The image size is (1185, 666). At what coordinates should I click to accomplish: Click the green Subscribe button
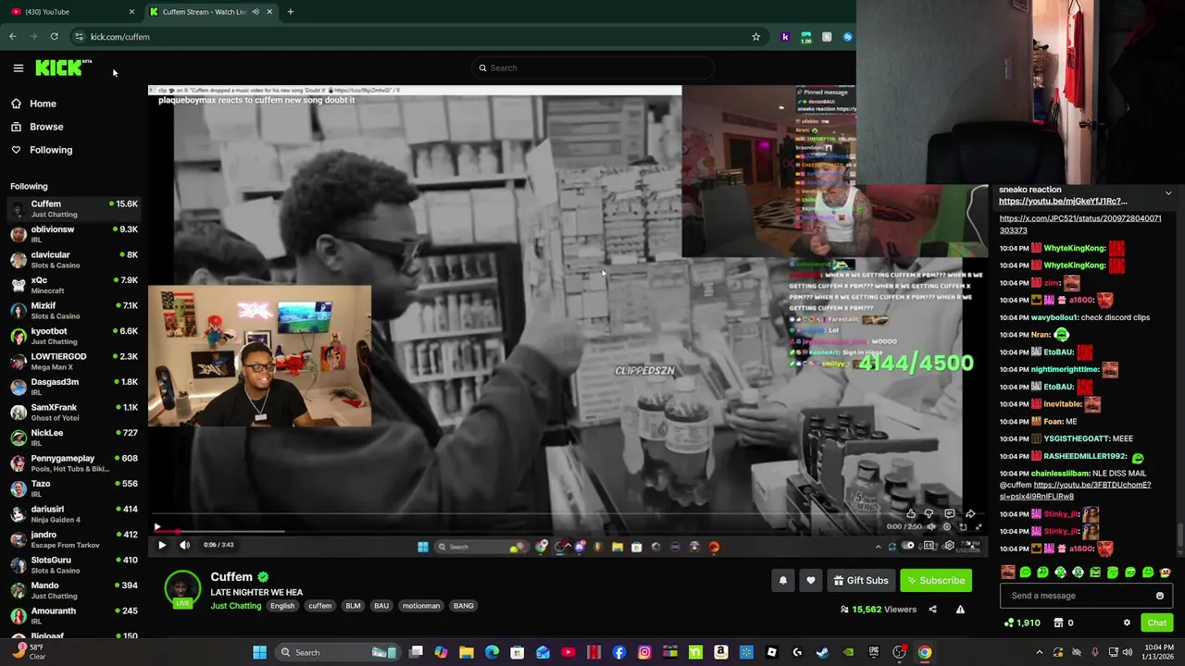936,581
